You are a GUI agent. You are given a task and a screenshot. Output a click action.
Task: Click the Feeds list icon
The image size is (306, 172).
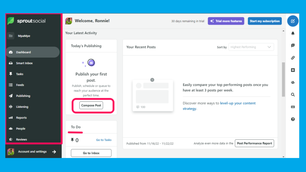click(x=11, y=85)
